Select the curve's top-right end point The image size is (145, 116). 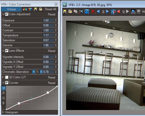[x=57, y=86]
